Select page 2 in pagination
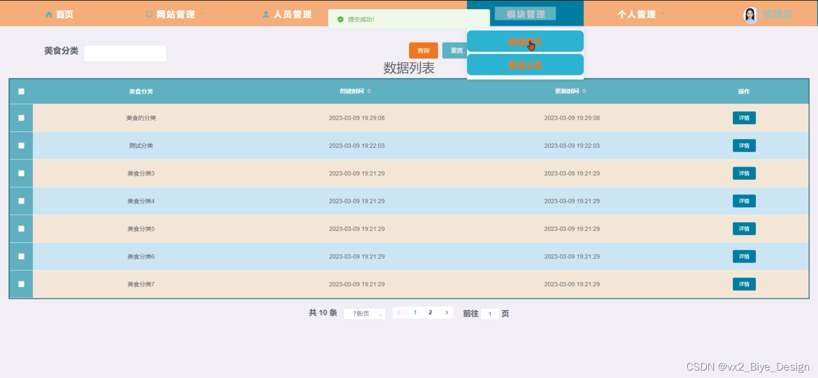 tap(431, 313)
